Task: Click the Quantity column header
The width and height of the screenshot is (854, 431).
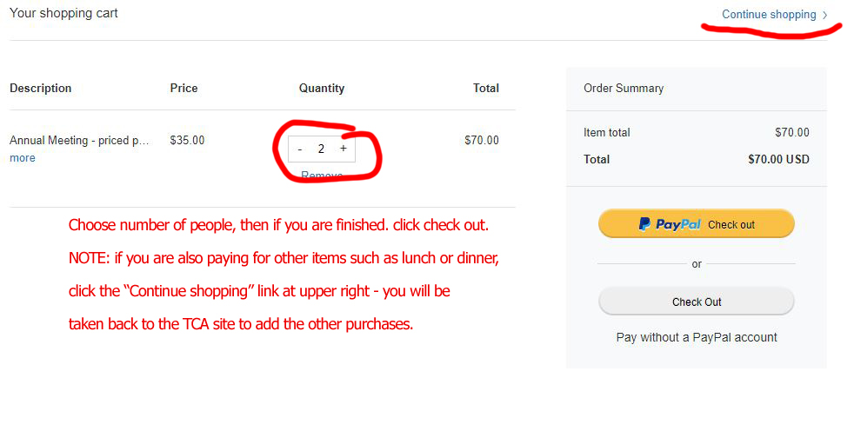Action: (322, 88)
